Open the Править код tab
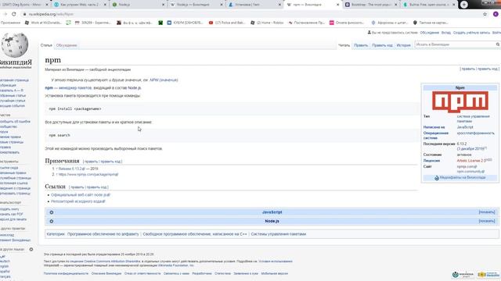Viewport: 501px width, 281px height. [383, 45]
